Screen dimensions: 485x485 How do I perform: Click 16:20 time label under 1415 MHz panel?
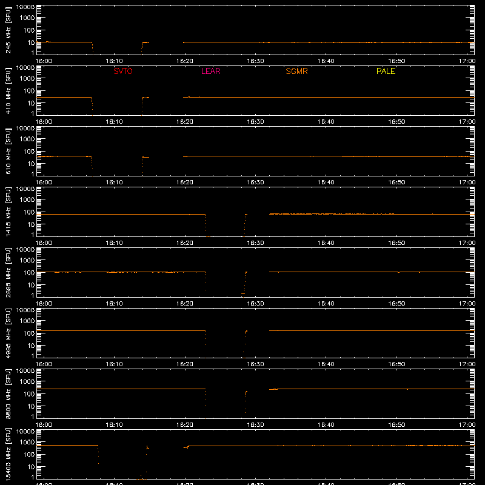click(185, 243)
